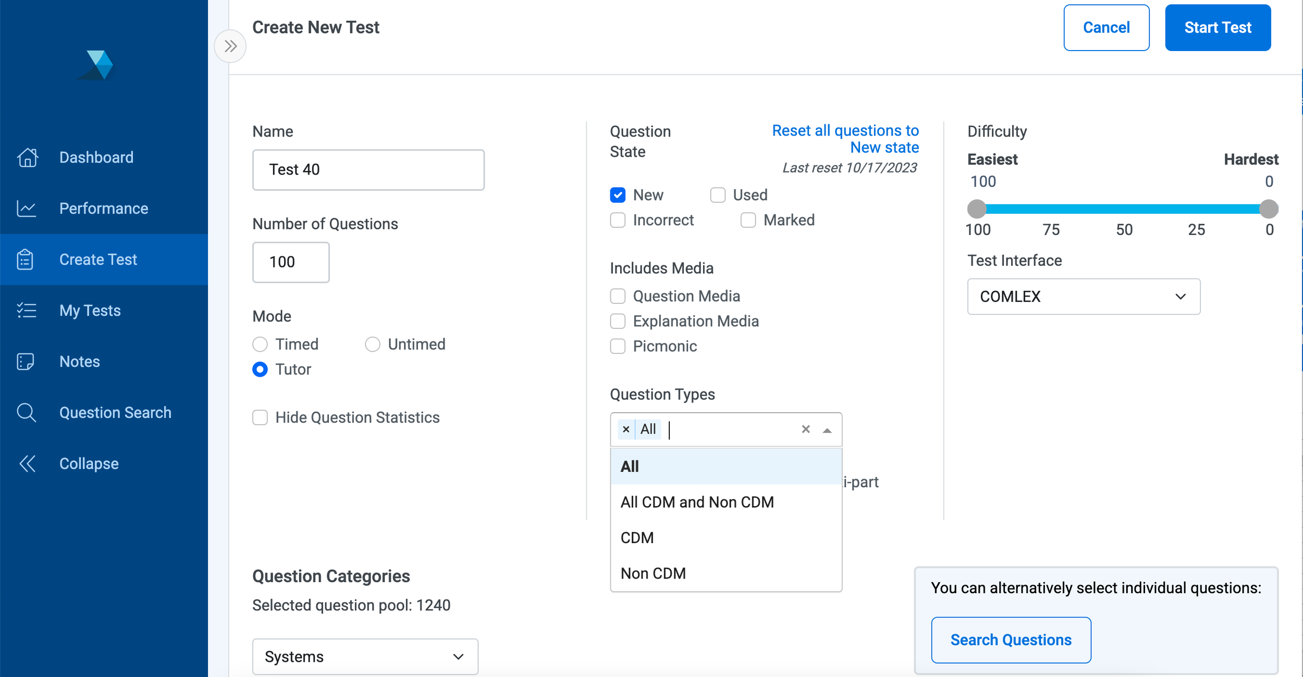Click the Collapse double-arrow sidebar icon
1303x677 pixels.
pyautogui.click(x=27, y=464)
